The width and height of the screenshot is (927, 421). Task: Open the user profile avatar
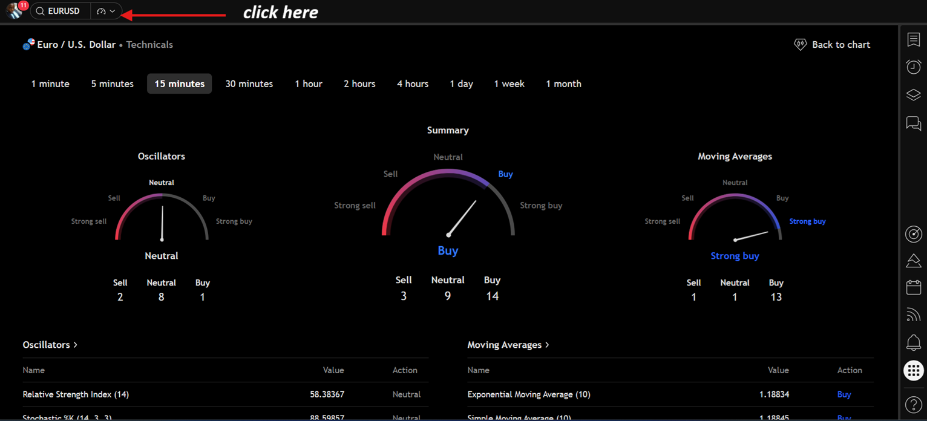coord(14,11)
